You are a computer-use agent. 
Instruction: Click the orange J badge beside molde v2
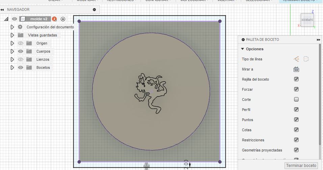point(54,19)
